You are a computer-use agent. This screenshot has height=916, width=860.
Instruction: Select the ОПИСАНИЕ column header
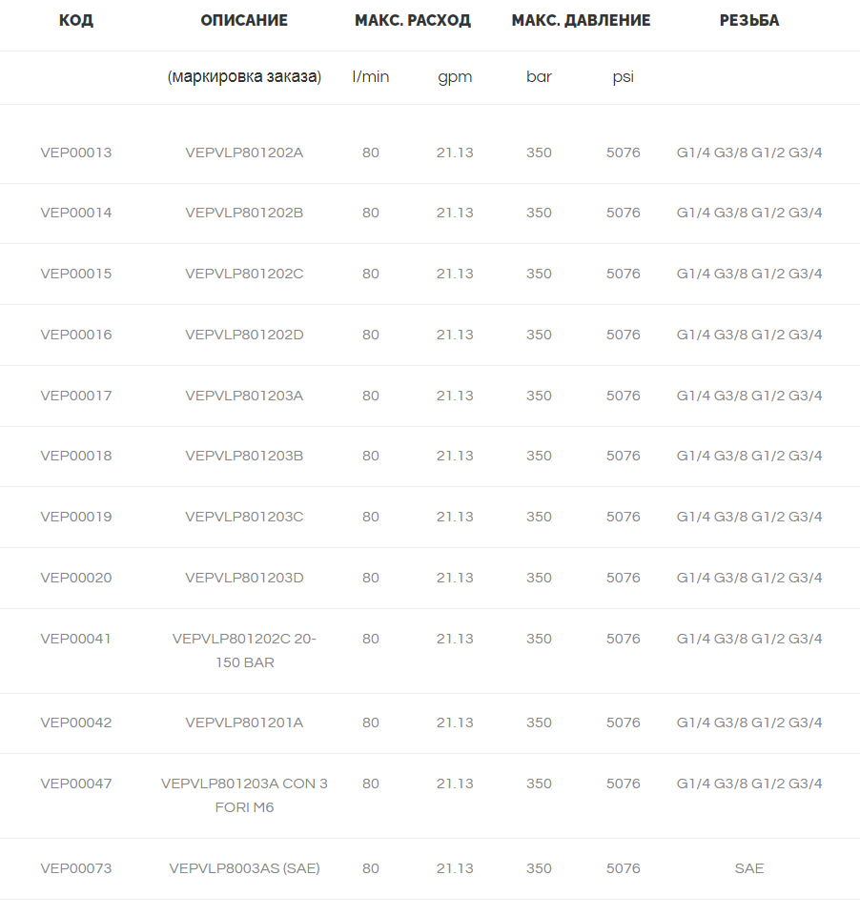pyautogui.click(x=244, y=20)
